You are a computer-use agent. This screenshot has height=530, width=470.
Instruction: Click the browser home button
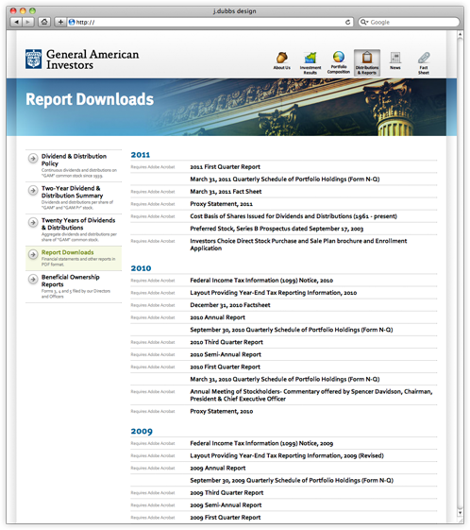44,22
